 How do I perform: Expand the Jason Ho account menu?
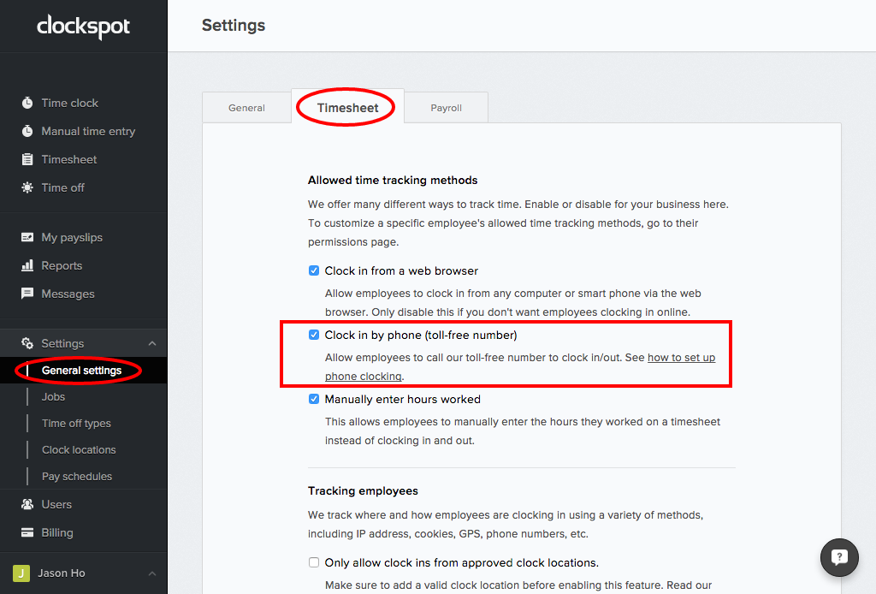coord(152,573)
